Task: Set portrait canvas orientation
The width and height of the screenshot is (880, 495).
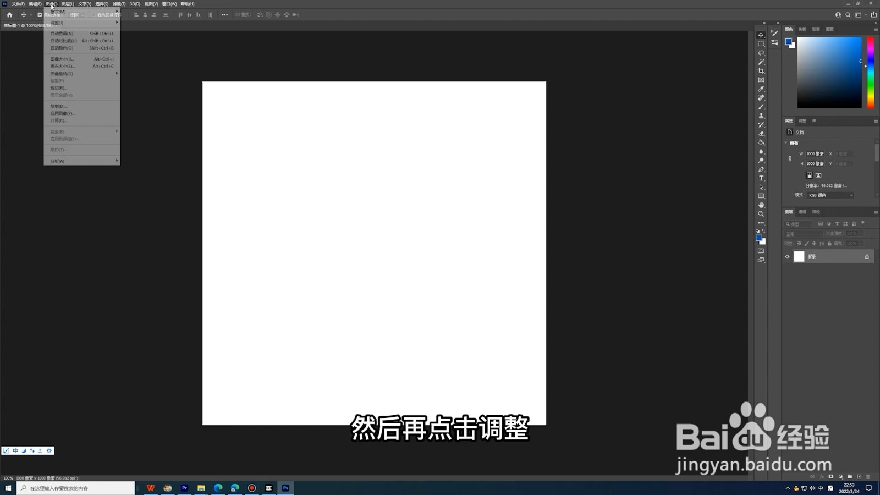Action: tap(809, 175)
